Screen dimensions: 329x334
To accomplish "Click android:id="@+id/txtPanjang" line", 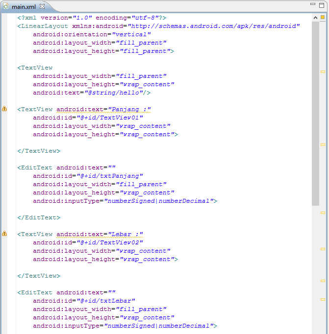I will (88, 176).
